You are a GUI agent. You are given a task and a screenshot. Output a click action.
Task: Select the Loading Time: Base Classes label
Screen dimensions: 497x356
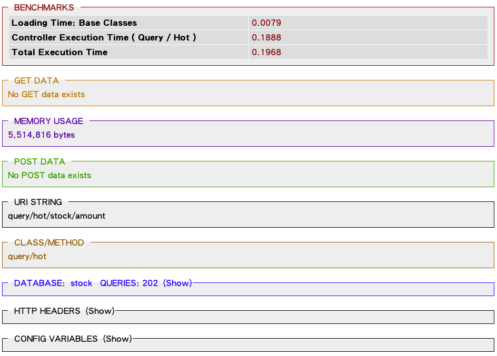74,23
